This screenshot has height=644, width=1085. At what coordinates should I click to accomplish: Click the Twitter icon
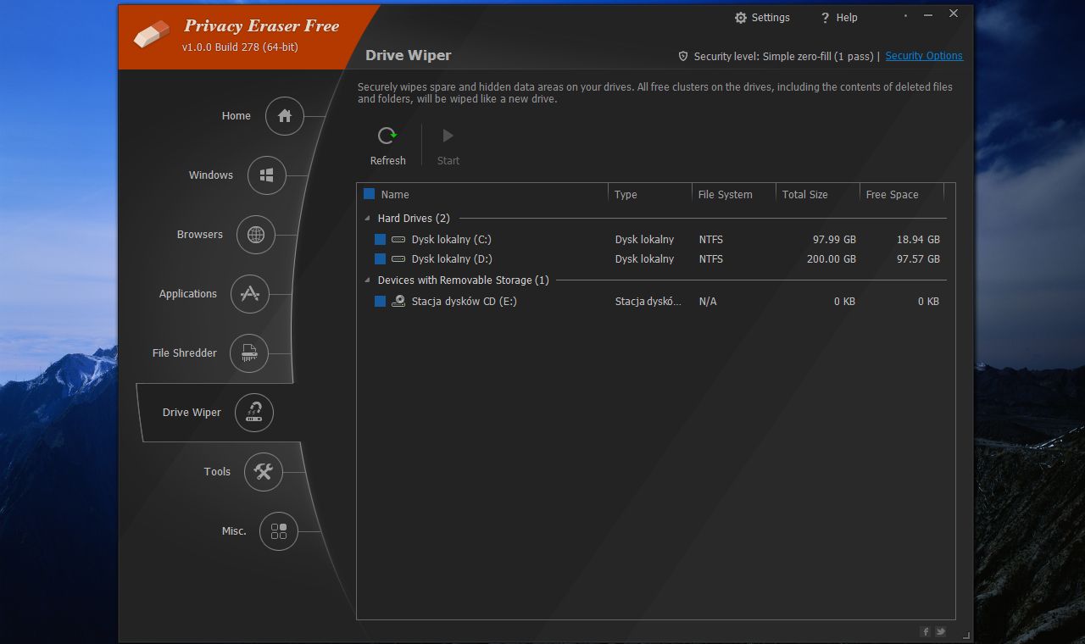point(940,631)
